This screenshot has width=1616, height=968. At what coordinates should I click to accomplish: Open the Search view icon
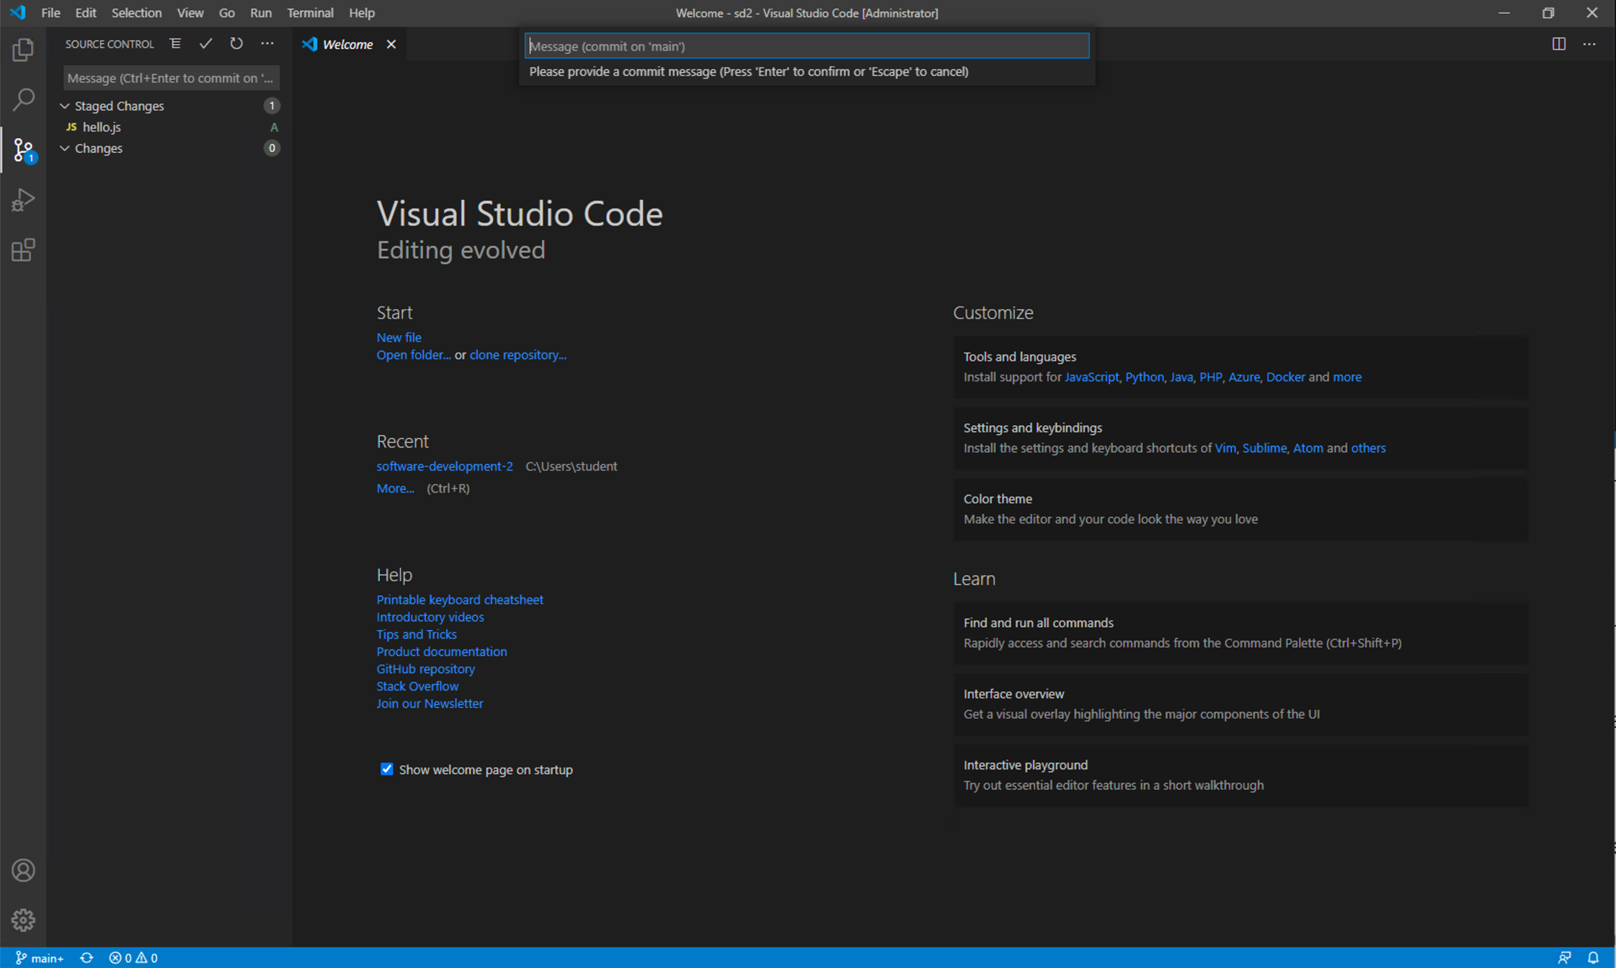(x=23, y=99)
